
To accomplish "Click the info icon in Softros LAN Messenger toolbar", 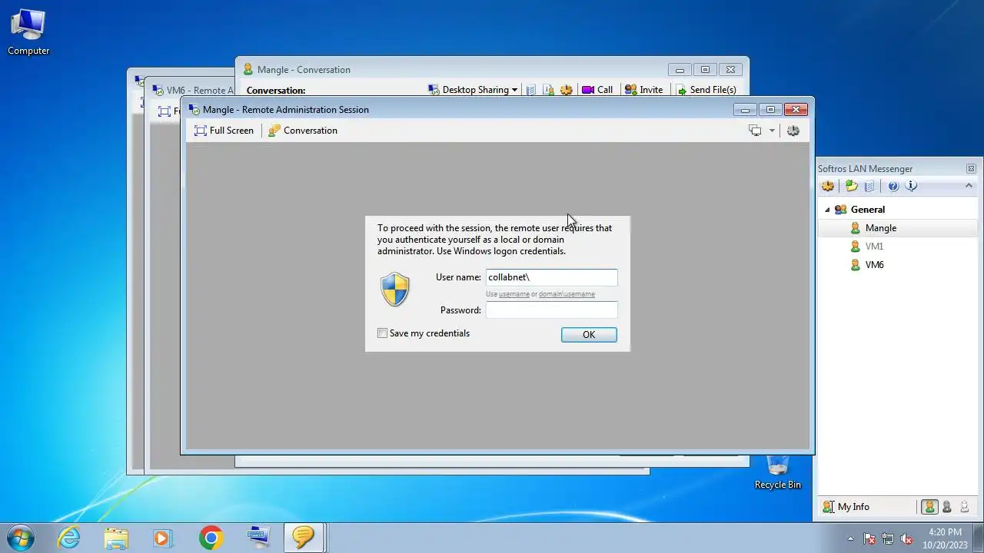I will [912, 186].
